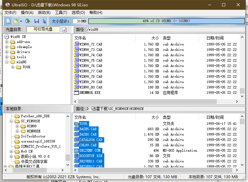Click the 48% of CD 650MB capacity bar

166,21
